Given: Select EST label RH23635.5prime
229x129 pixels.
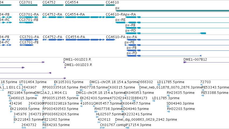Looking at the screenshot, I should click(181, 93).
